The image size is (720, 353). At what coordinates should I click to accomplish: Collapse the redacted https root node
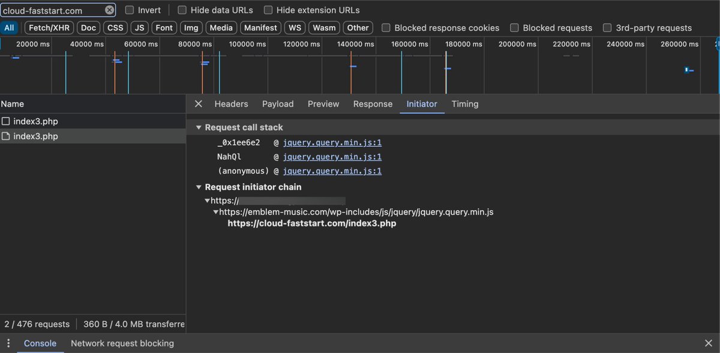(x=208, y=201)
